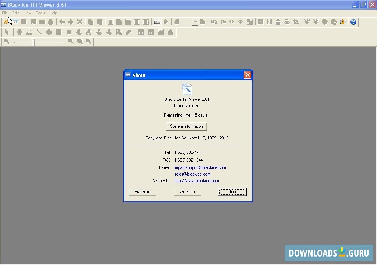This screenshot has height=265, width=377.
Task: Click the colorful thumbnail browser icon
Action: (15, 22)
